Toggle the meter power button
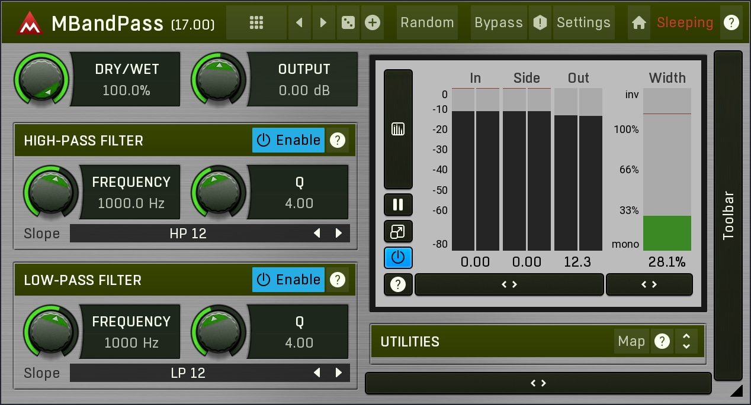 (398, 258)
